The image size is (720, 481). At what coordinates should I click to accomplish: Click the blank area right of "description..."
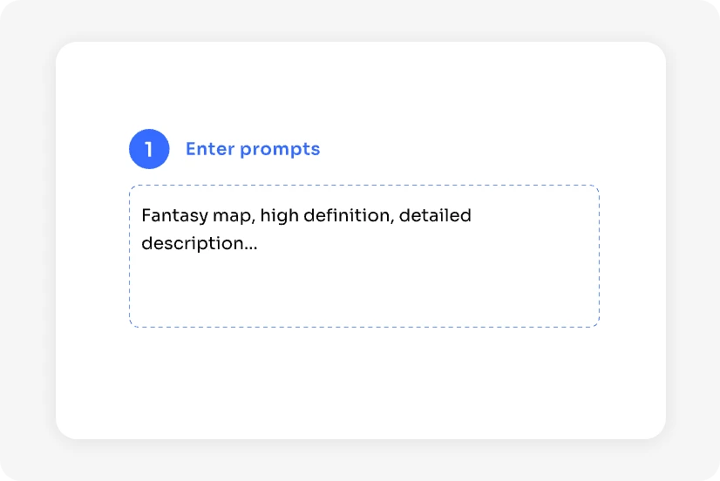coord(418,244)
